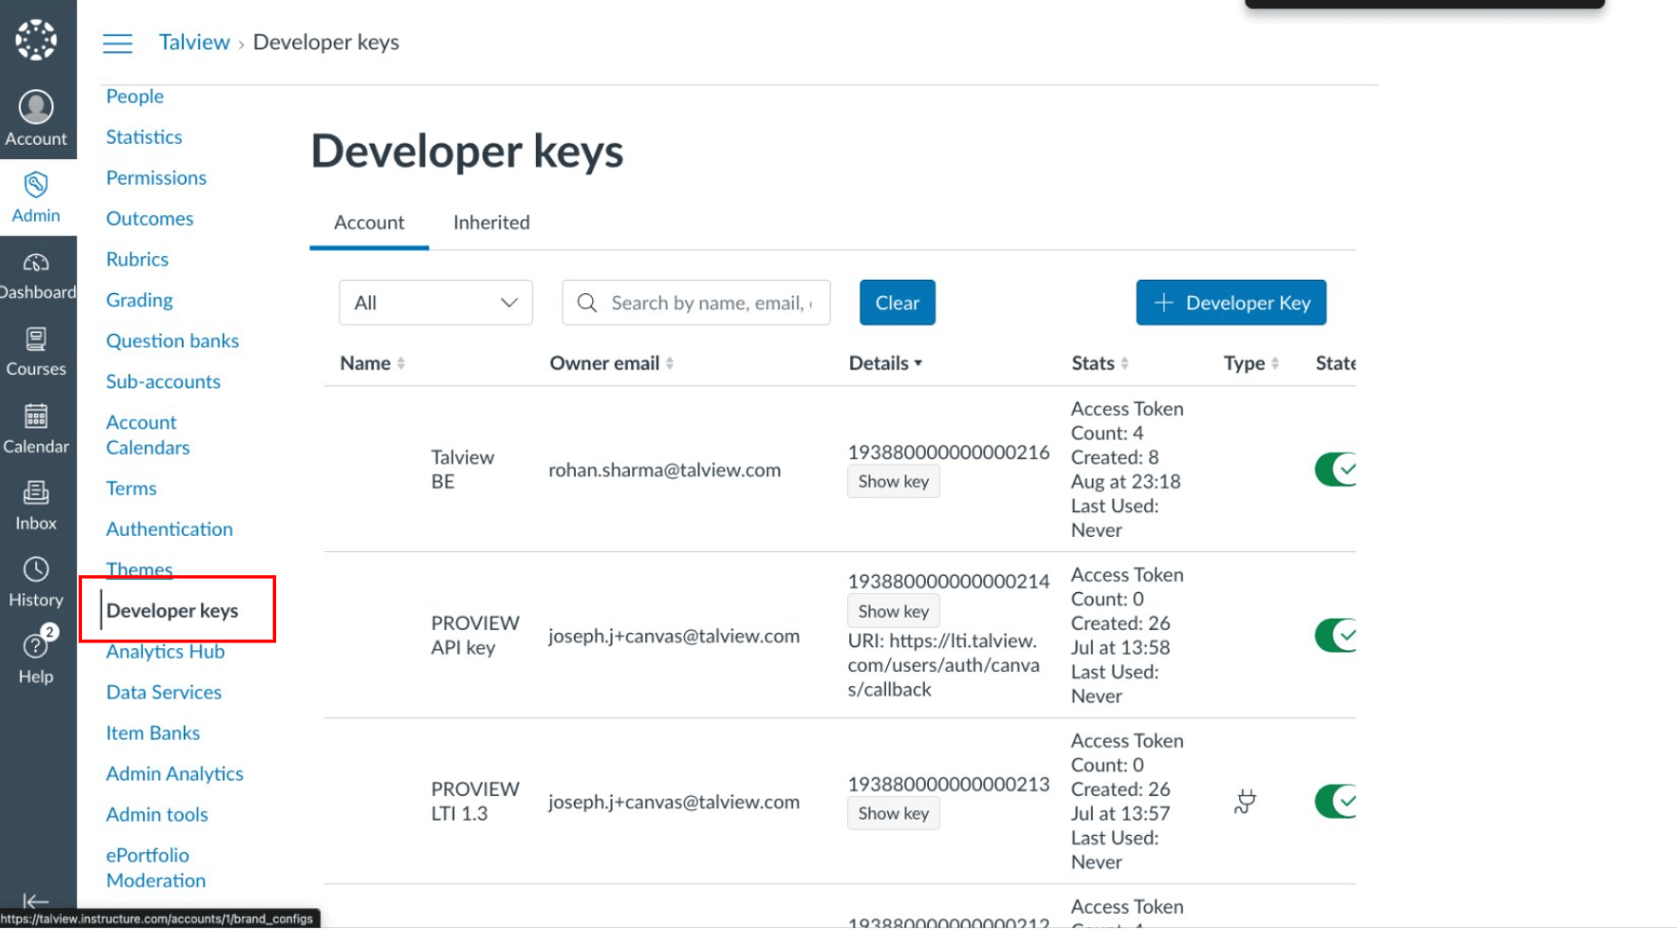Open Grading in admin menu
Screen dimensions: 1677x931
tap(139, 301)
